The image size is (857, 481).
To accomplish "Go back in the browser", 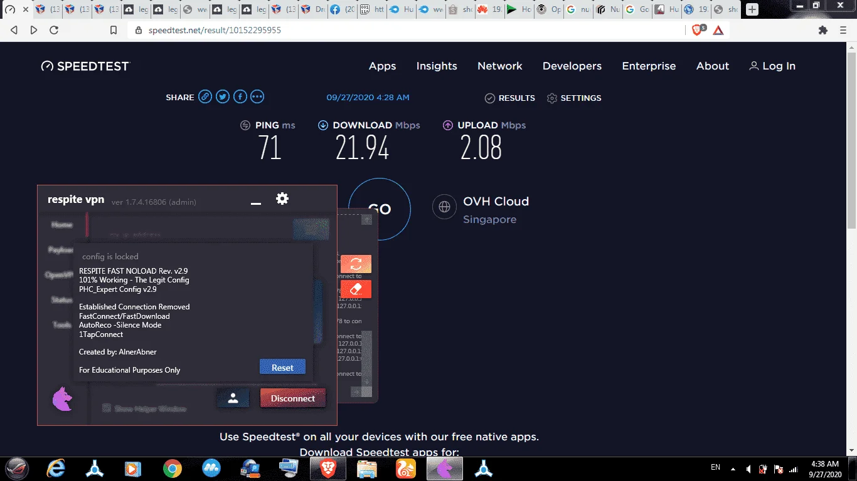I will (x=14, y=30).
